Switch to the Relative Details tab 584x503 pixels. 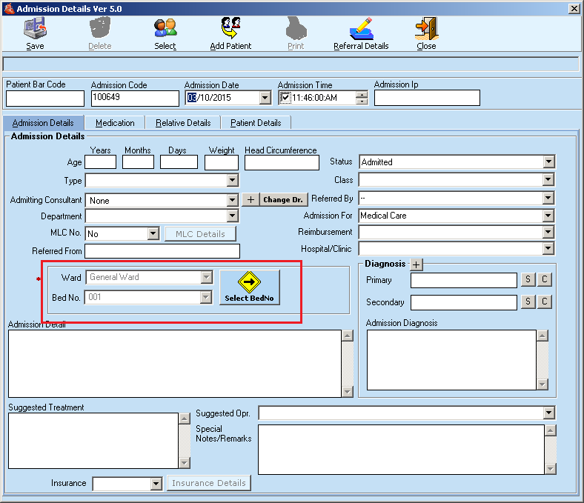[x=183, y=123]
